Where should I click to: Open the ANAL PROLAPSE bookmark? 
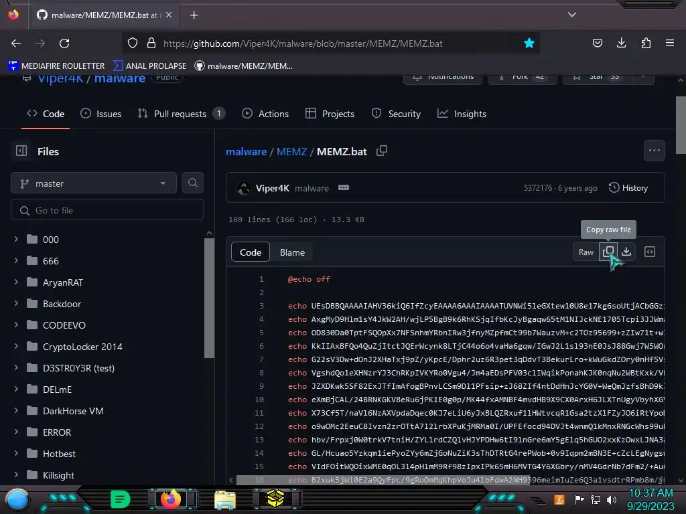[149, 66]
